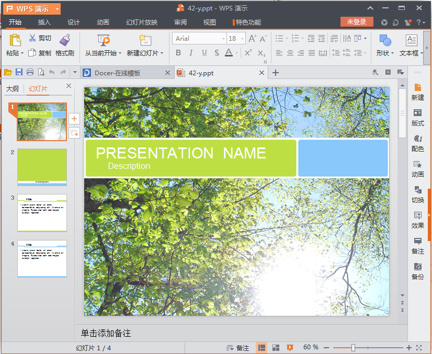Image resolution: width=432 pixels, height=354 pixels.
Task: Open the 效果 effects sidebar panel
Action: pyautogui.click(x=417, y=220)
